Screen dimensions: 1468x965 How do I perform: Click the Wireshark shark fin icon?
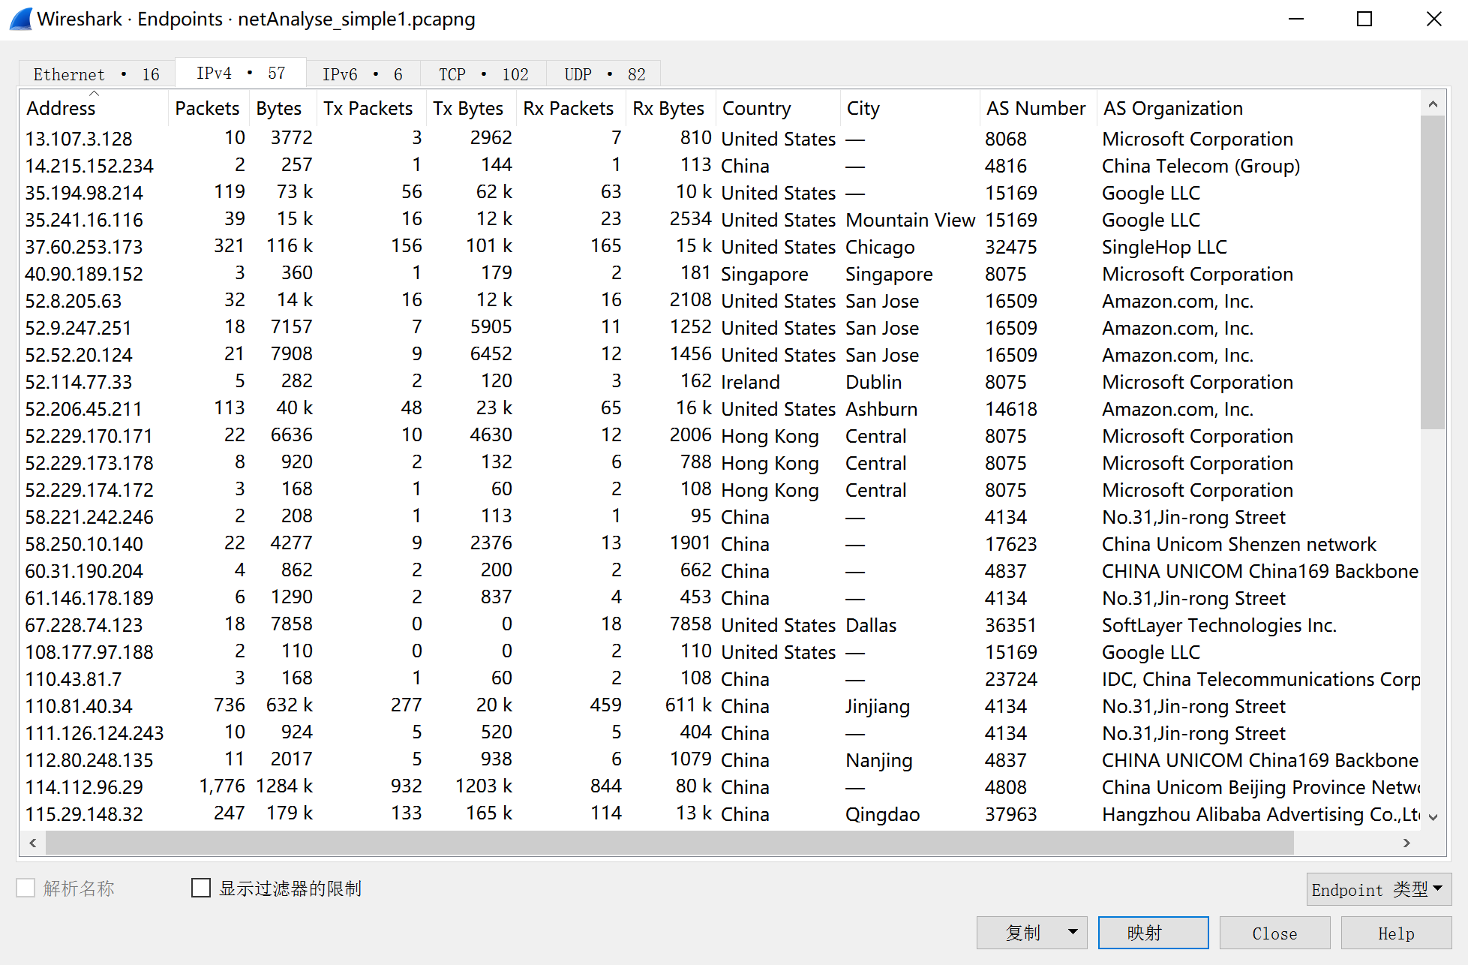(20, 19)
